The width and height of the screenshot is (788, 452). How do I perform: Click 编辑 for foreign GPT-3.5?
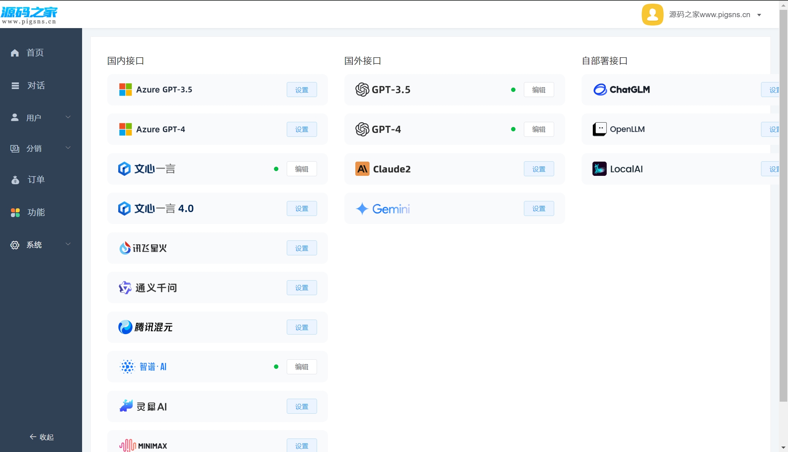pyautogui.click(x=539, y=90)
